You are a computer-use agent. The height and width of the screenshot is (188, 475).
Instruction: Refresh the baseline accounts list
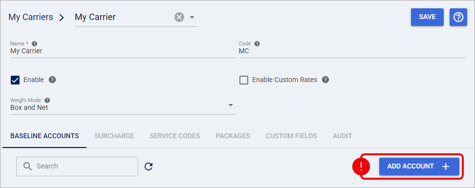[x=149, y=166]
